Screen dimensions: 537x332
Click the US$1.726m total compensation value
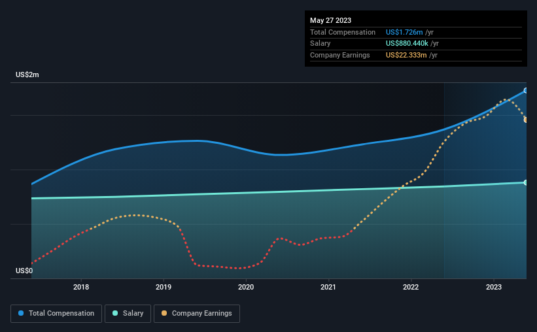404,32
